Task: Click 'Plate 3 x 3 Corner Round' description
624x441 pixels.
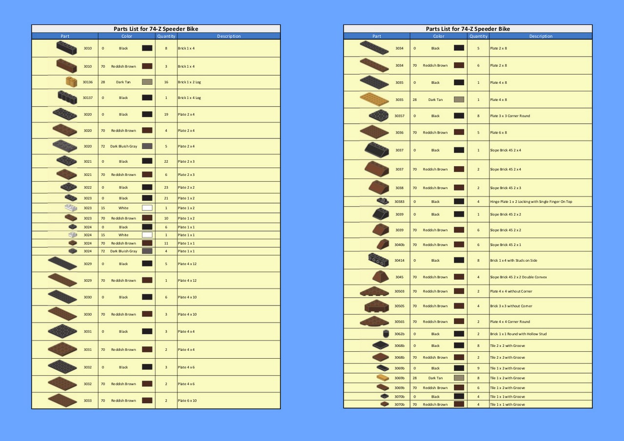Action: coord(510,116)
